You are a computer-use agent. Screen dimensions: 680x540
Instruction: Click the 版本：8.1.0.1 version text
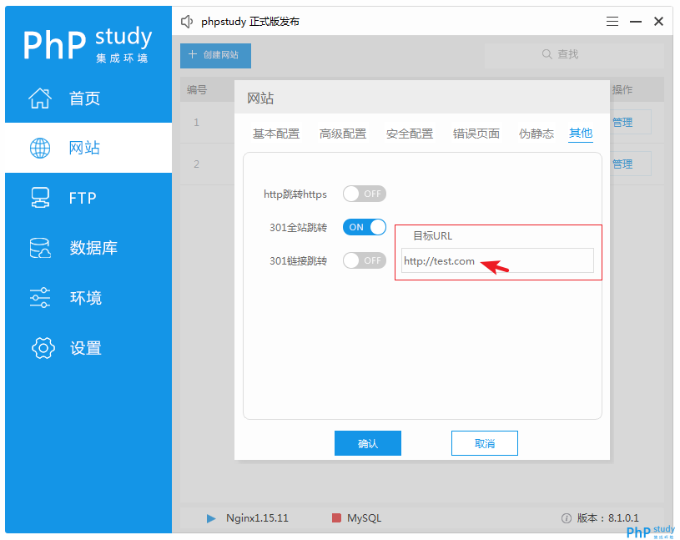point(608,518)
